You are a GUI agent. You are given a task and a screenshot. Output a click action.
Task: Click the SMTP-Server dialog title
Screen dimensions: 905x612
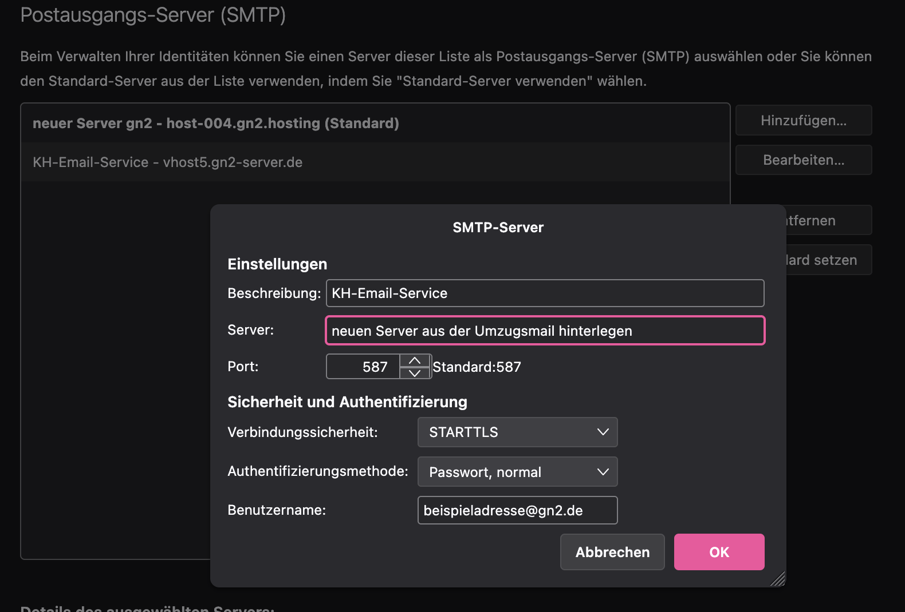tap(498, 227)
